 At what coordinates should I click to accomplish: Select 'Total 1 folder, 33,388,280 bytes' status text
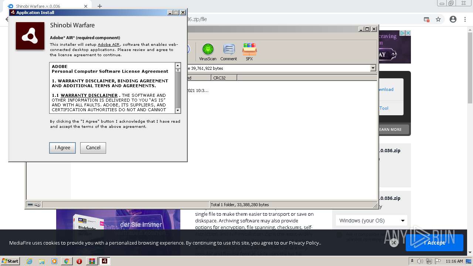(239, 205)
